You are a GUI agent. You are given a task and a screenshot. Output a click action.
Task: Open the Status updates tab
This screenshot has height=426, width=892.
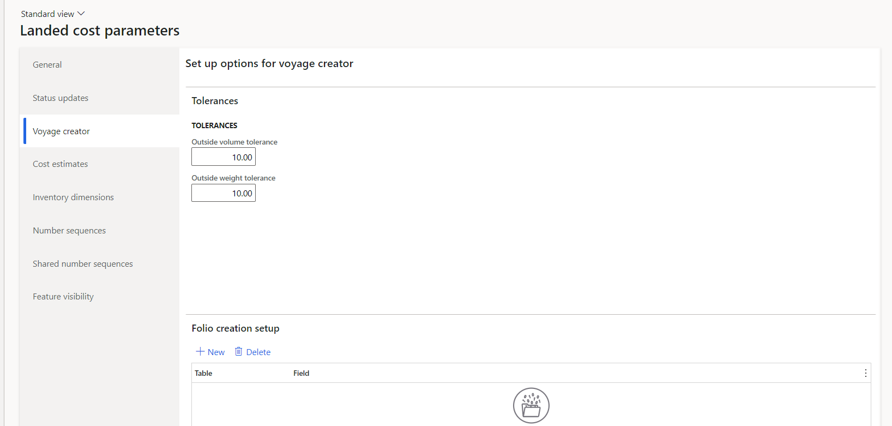tap(61, 98)
